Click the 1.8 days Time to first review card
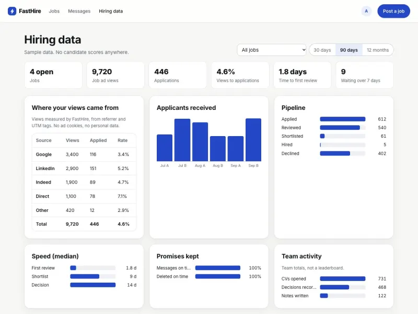 click(x=303, y=75)
